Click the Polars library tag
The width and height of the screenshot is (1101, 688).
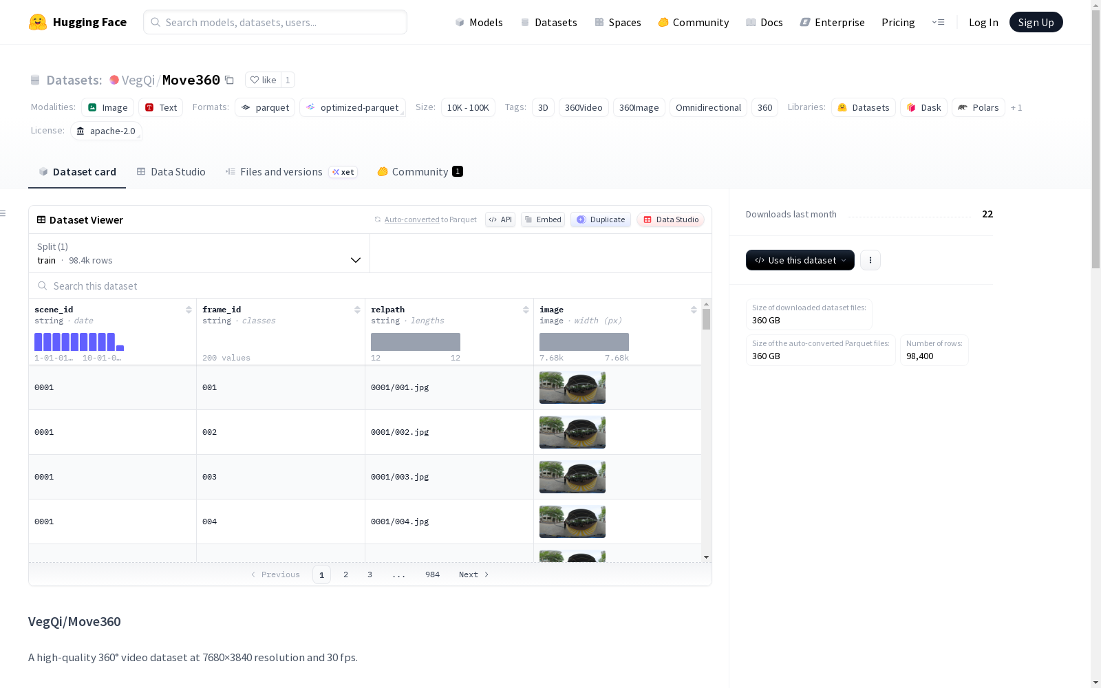pos(979,107)
